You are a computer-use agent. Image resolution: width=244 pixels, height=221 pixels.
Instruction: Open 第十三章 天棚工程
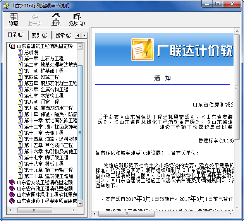tap(44, 133)
